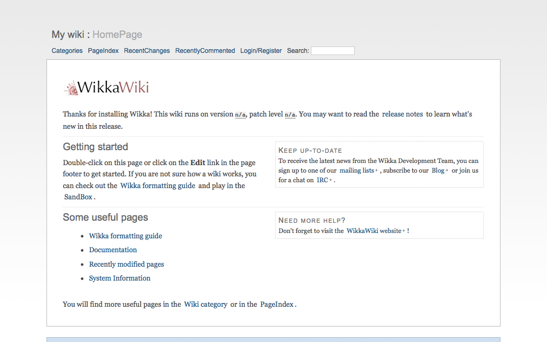The width and height of the screenshot is (547, 342).
Task: Open the Wiki category link
Action: 206,304
